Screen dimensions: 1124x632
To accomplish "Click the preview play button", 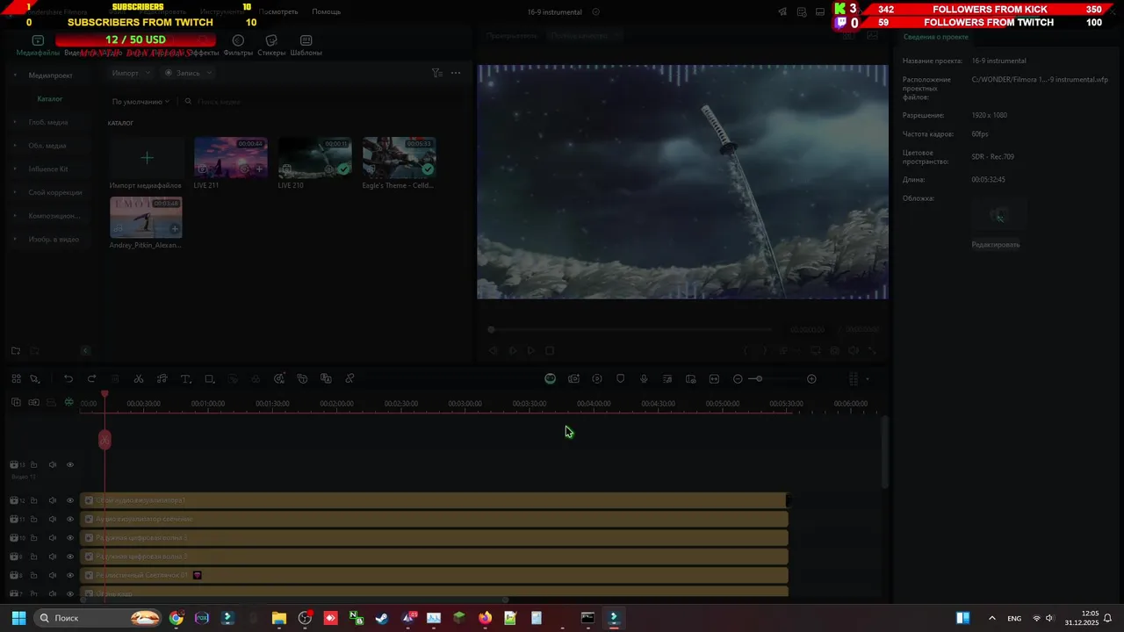I will pos(530,350).
